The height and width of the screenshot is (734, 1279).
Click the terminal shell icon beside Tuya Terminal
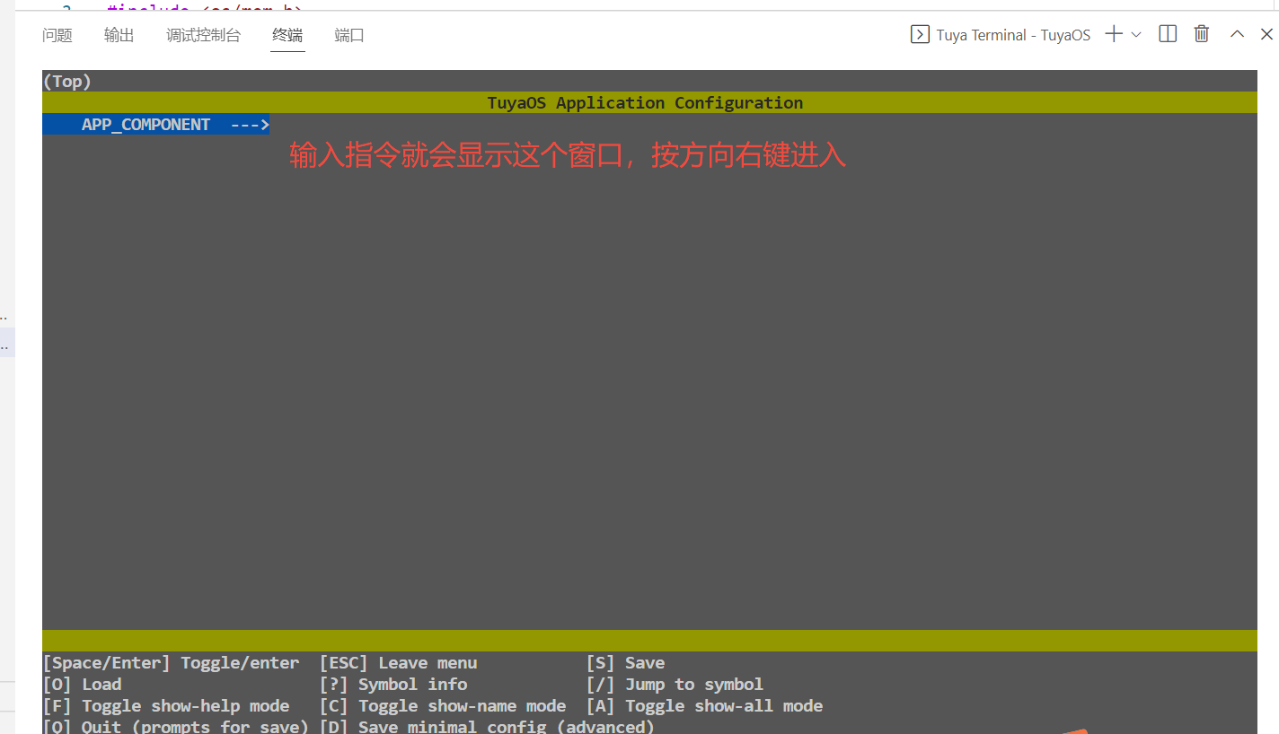(x=920, y=34)
